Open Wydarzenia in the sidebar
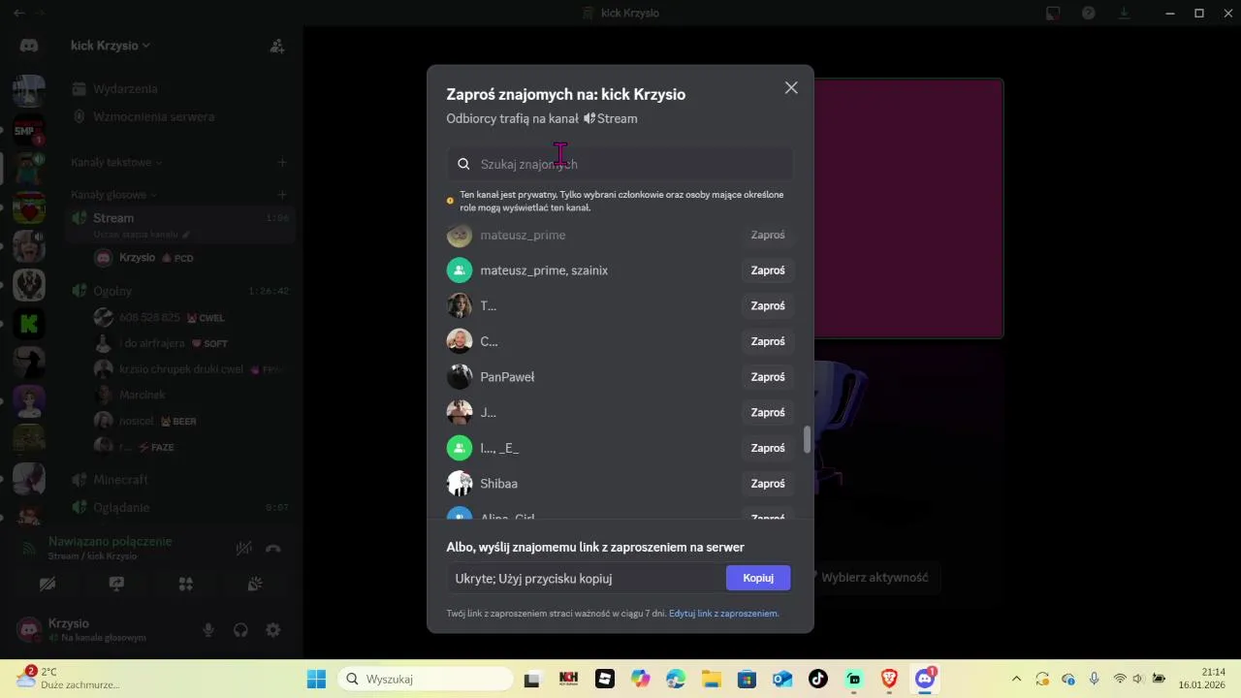Screen dimensions: 1241x698 point(125,89)
